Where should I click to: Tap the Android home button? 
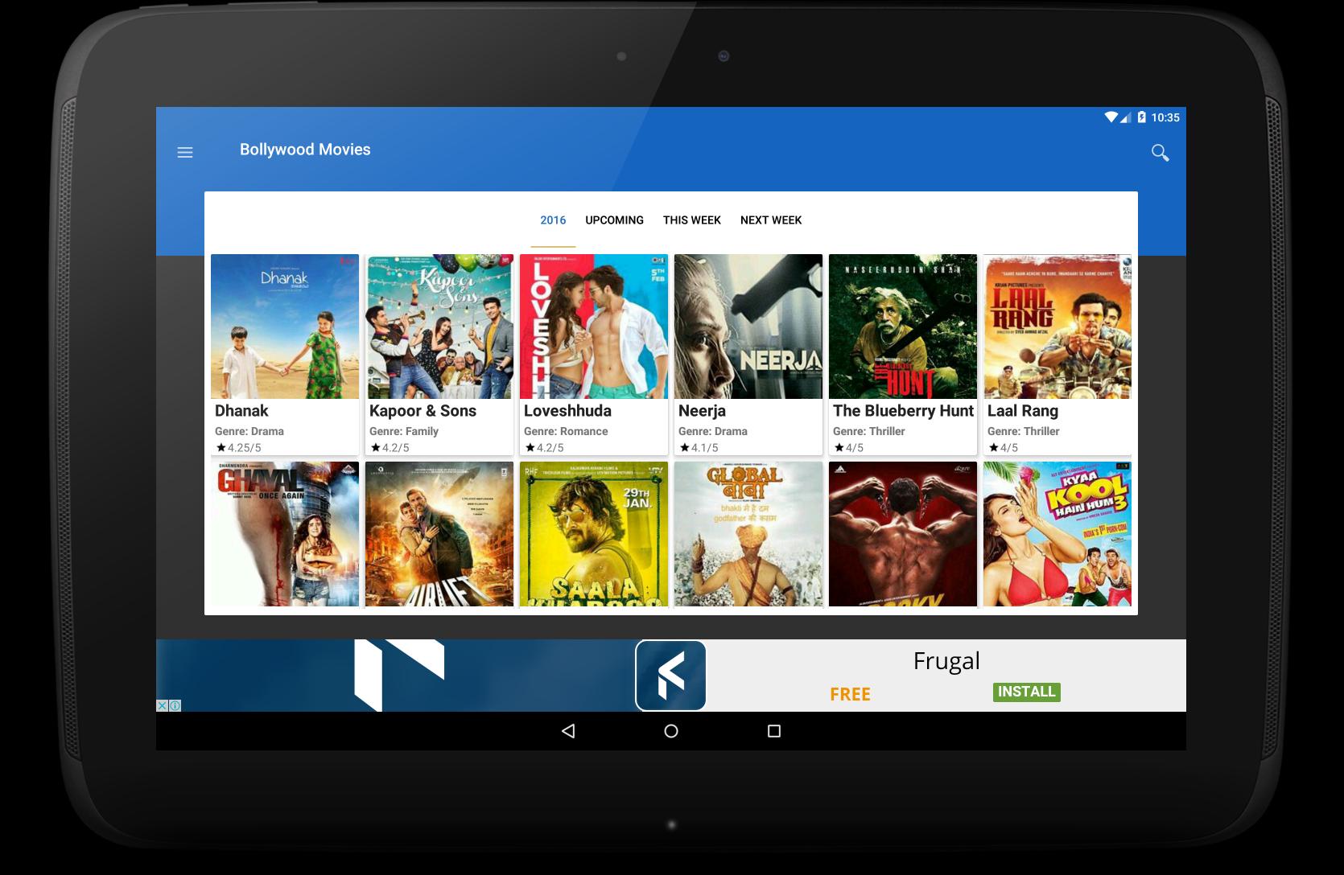tap(671, 731)
